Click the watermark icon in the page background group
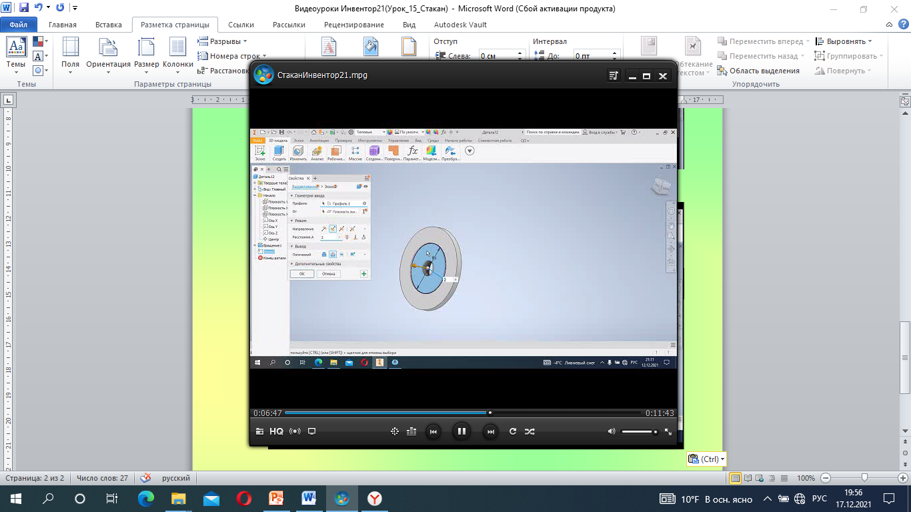Viewport: 911px width, 512px height. [x=329, y=46]
